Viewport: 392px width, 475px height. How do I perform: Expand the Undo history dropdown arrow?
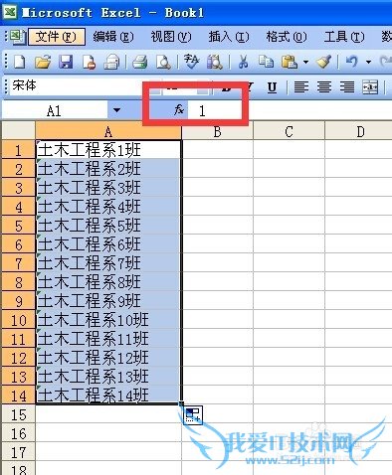[x=368, y=62]
